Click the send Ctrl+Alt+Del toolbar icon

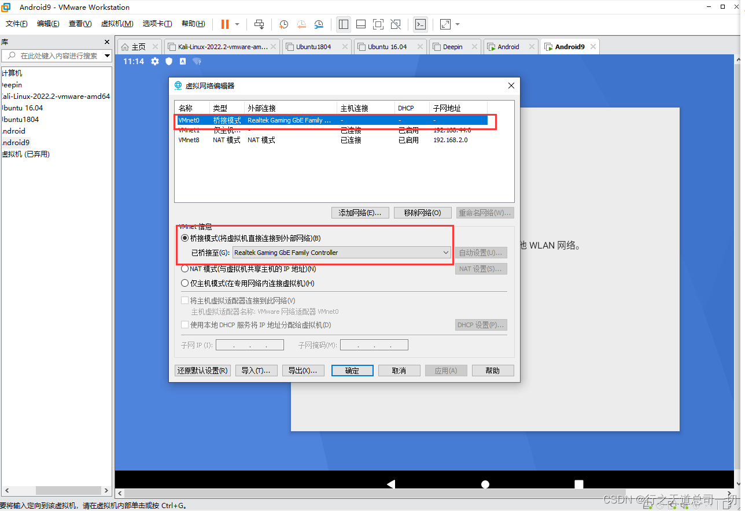click(x=259, y=24)
